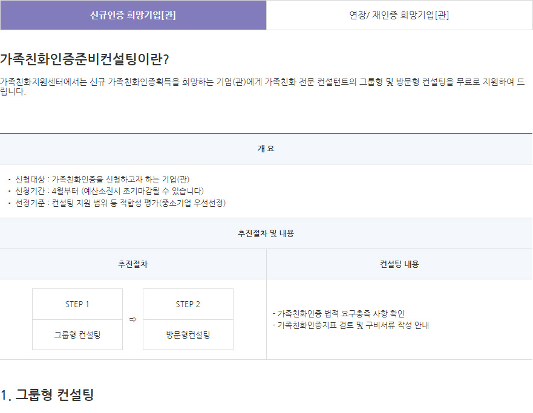Click the 개 요 table header
533x413 pixels.
pos(266,149)
